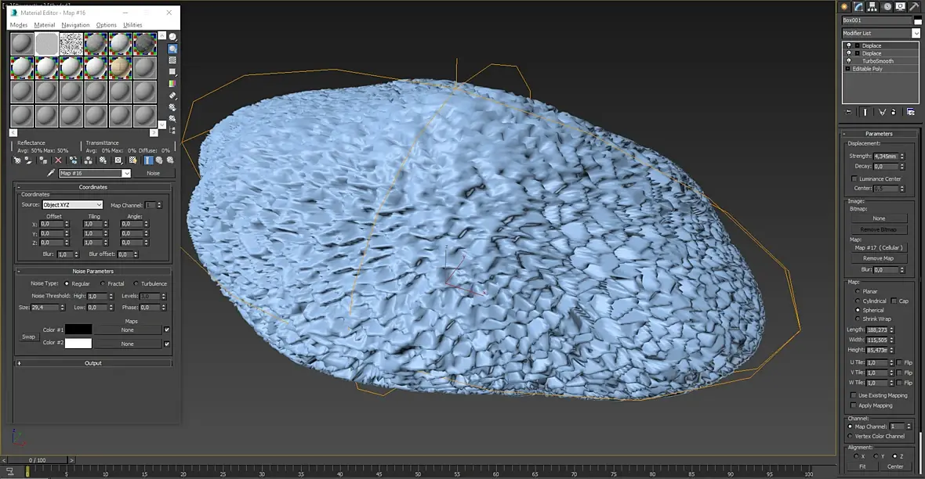Toggle checkered Background icon in Material Editor
Viewport: 925px width, 479px height.
pyautogui.click(x=172, y=60)
